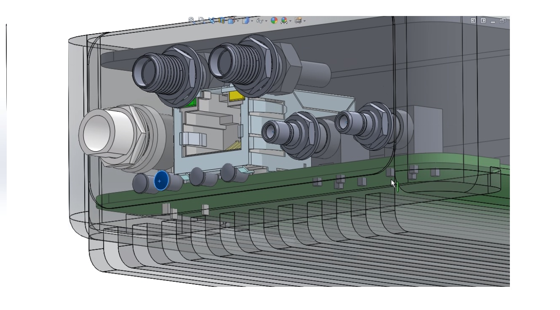Click the Zoom to Fit icon

(x=191, y=20)
